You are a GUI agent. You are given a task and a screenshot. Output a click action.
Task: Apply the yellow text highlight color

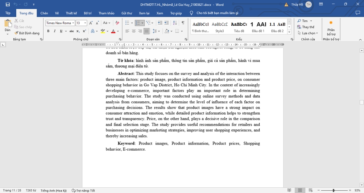point(103,31)
